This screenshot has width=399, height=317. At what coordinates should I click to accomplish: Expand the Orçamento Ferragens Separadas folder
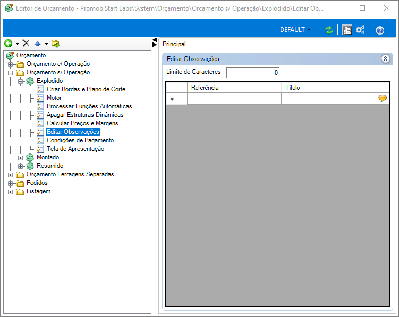coord(10,175)
